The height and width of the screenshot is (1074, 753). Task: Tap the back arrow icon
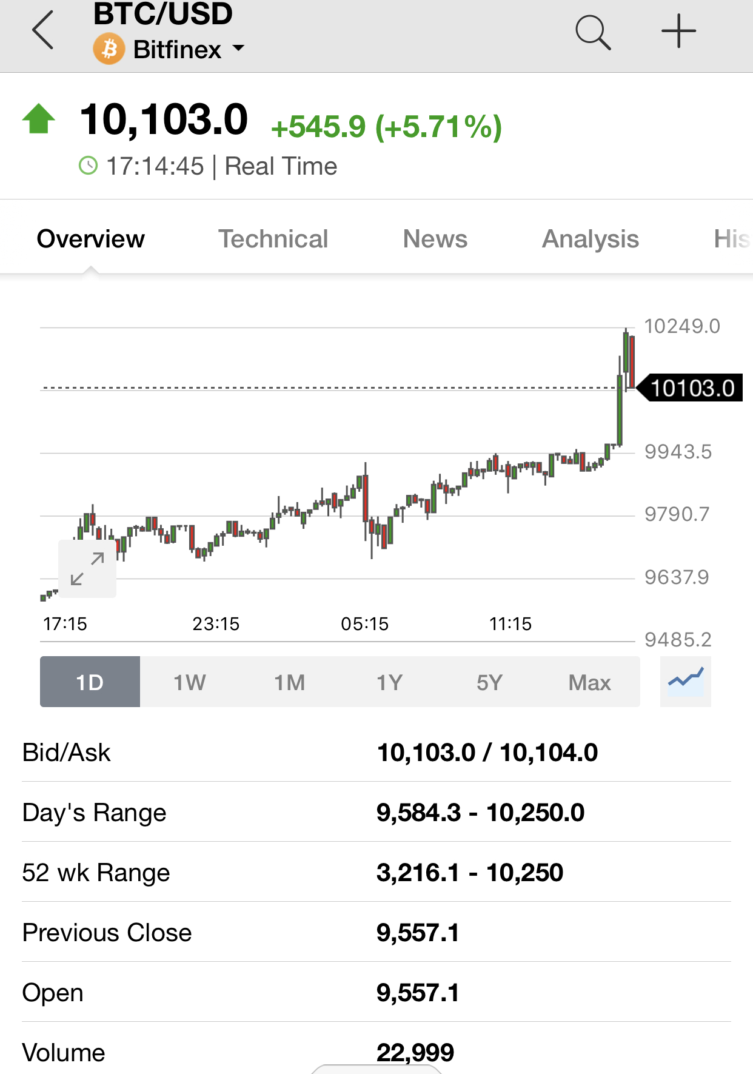43,30
